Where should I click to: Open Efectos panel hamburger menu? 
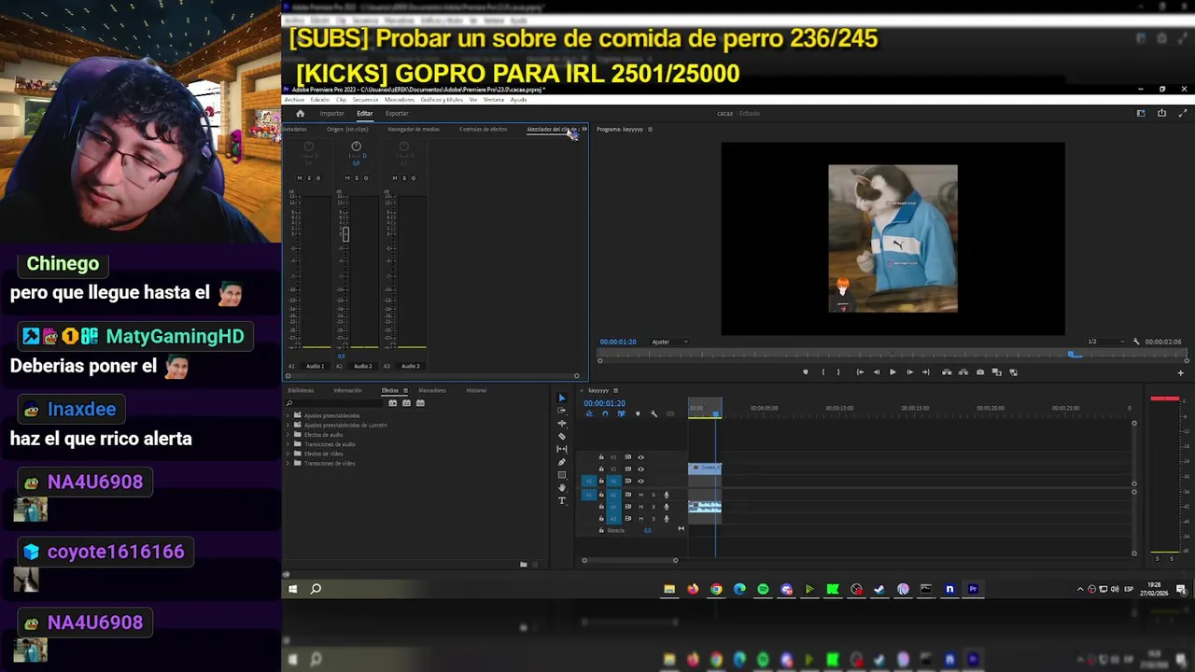coord(403,390)
